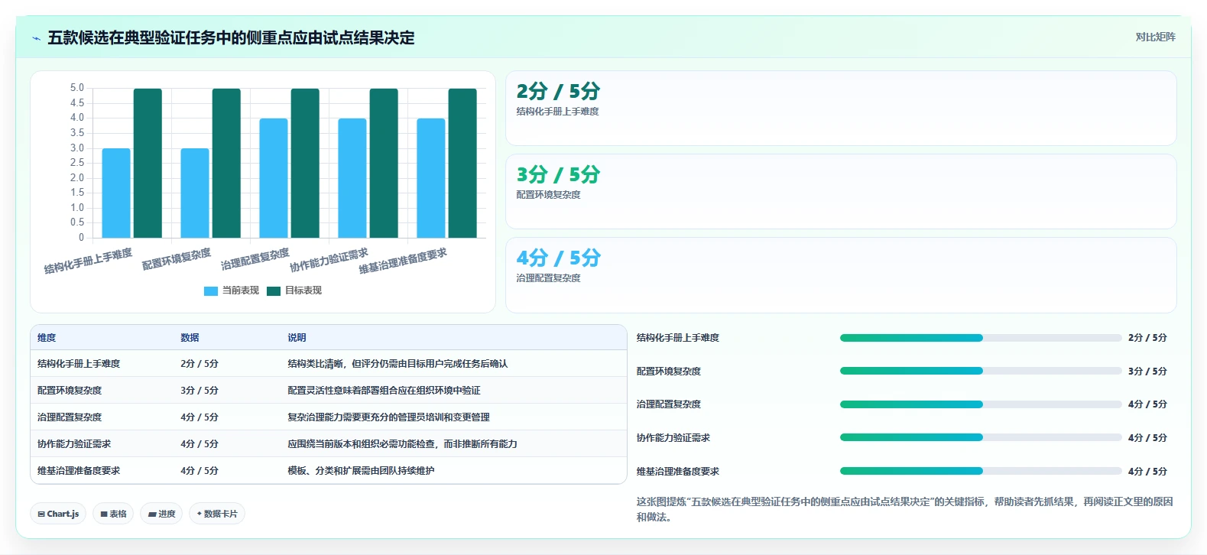Click progress list label 协作能力验证需求
The height and width of the screenshot is (555, 1207).
(x=673, y=438)
